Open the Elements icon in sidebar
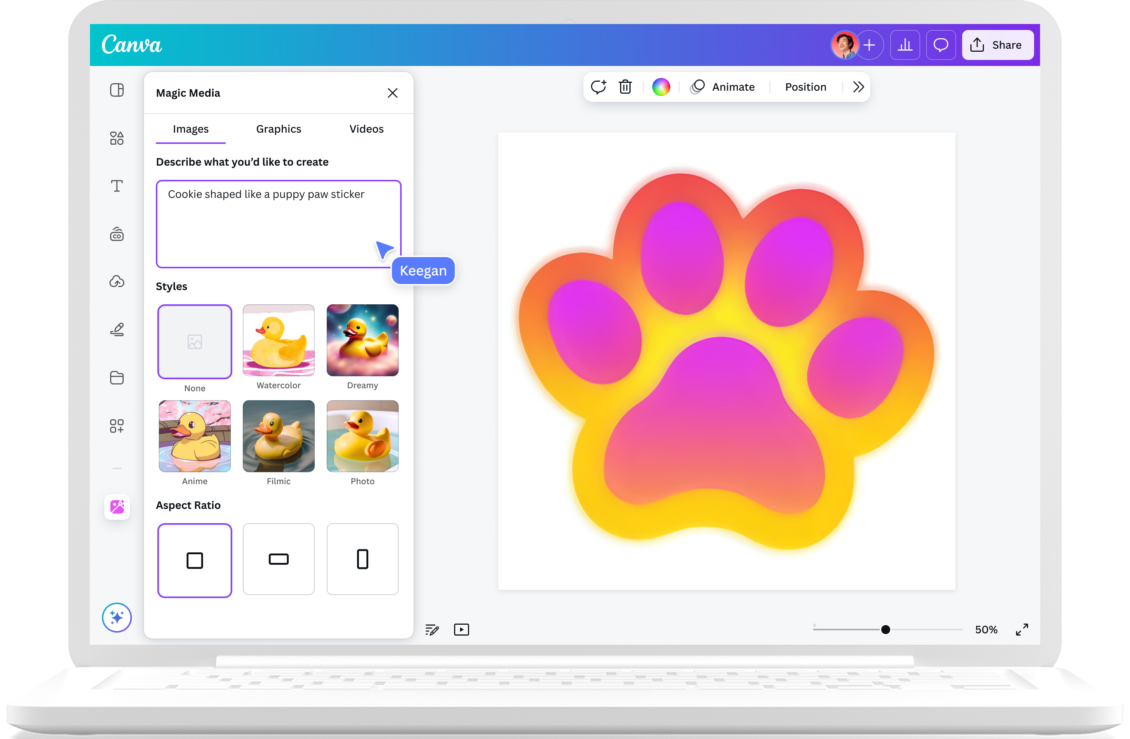The height and width of the screenshot is (739, 1130). (x=117, y=138)
